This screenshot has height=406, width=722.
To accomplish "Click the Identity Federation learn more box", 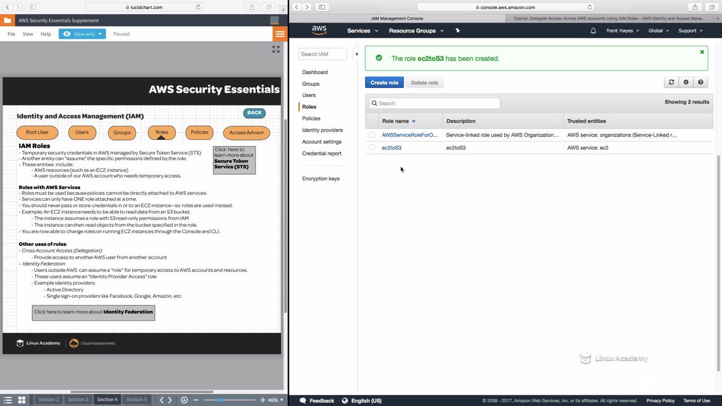I will click(93, 312).
